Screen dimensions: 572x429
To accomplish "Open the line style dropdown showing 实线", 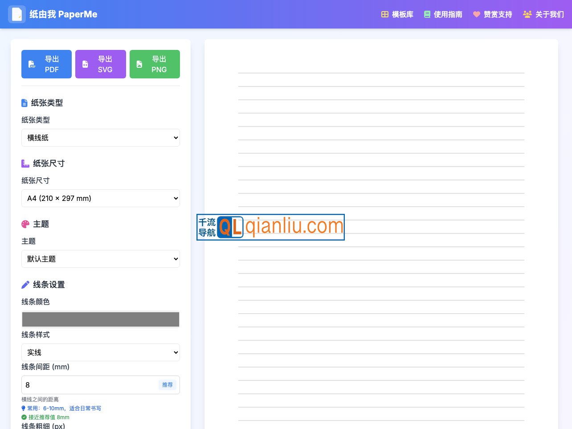I will [x=101, y=352].
